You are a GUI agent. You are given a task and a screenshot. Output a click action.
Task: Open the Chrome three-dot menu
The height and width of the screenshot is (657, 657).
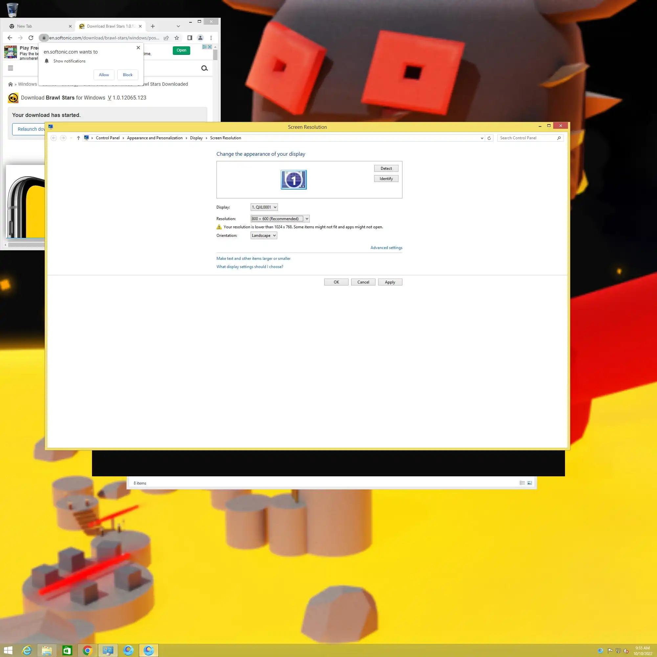211,38
